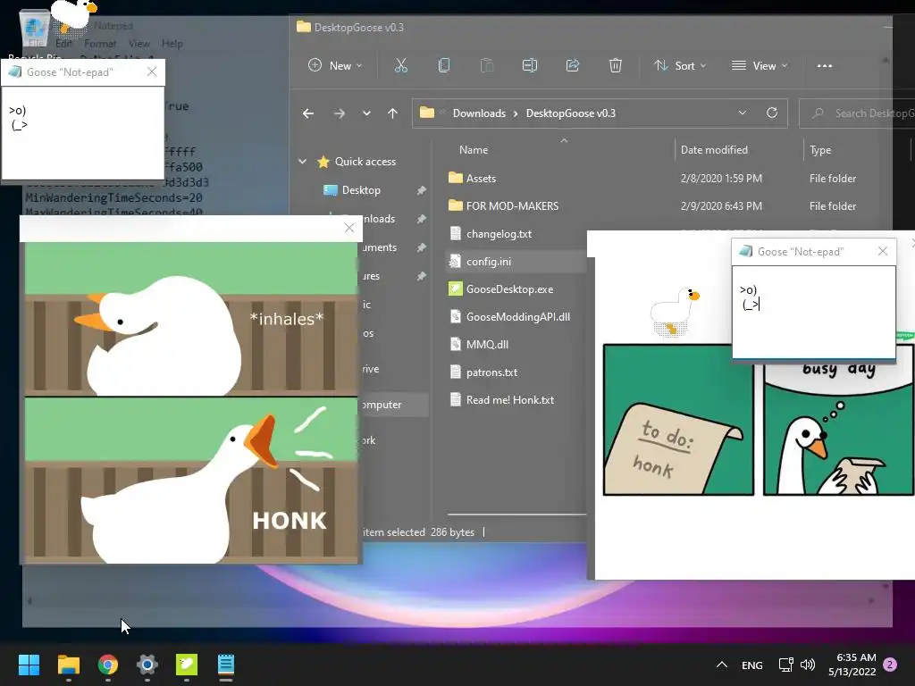Select the MMQ.dll file
915x686 pixels.
pos(487,345)
